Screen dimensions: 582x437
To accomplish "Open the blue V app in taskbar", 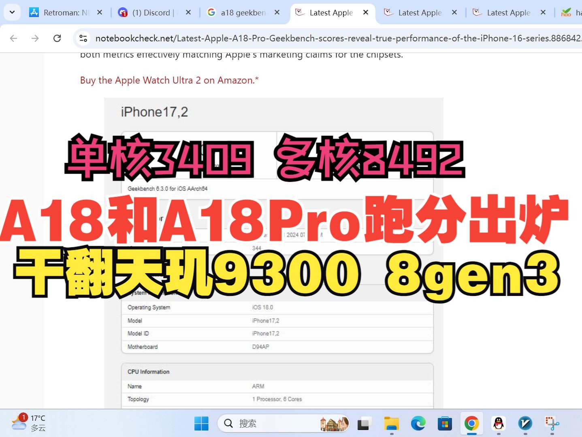I will coord(525,424).
